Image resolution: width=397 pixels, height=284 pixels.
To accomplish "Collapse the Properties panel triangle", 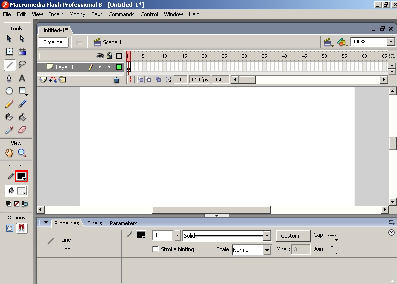I will (46, 222).
